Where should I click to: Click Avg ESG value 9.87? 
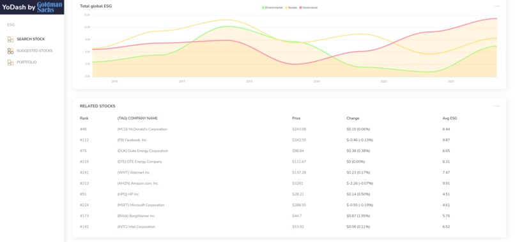pos(446,140)
